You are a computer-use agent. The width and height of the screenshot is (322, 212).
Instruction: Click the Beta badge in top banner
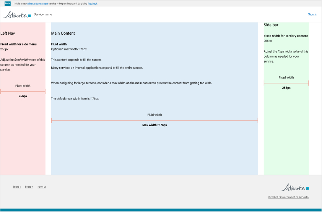point(8,3)
